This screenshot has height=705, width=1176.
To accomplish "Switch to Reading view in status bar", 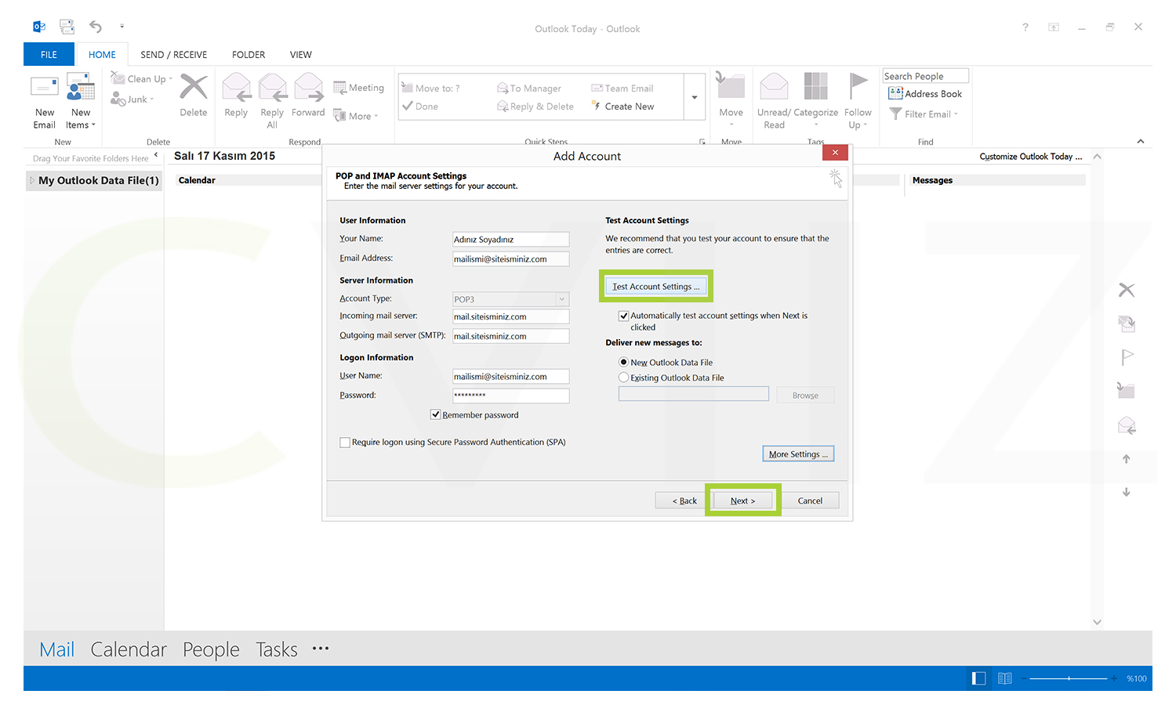I will (x=1005, y=678).
